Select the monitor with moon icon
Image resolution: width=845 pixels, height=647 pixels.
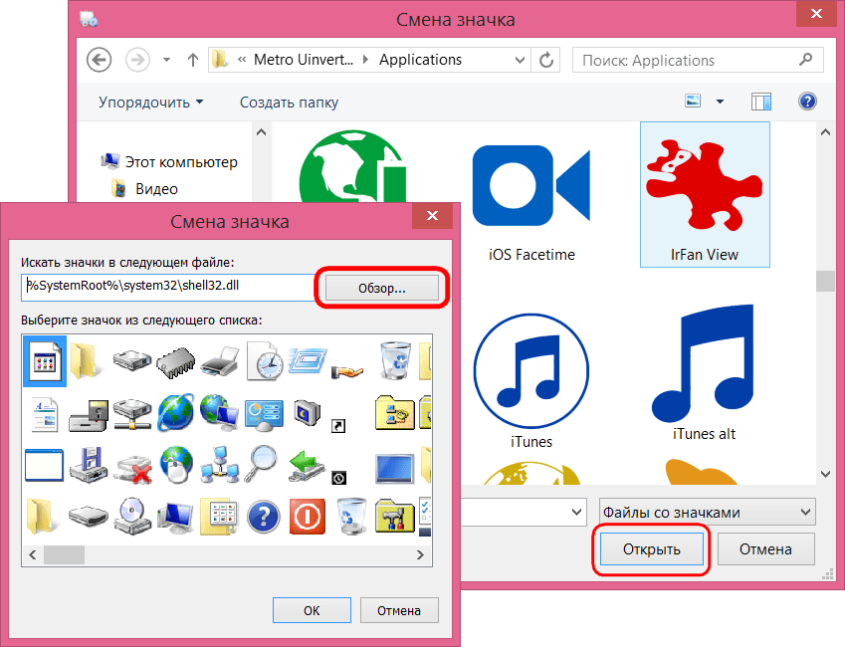tap(308, 413)
